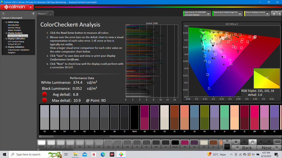Click the zoomed yellow chromaticity inset
This screenshot has height=158, width=282.
pyautogui.click(x=267, y=78)
